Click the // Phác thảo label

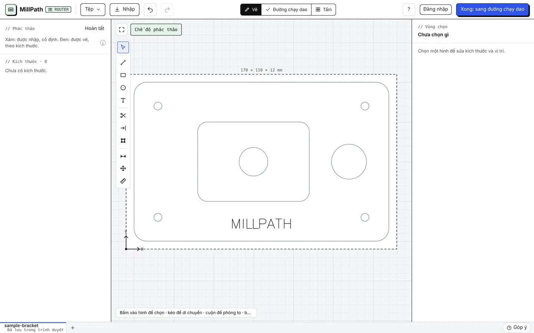pyautogui.click(x=20, y=28)
